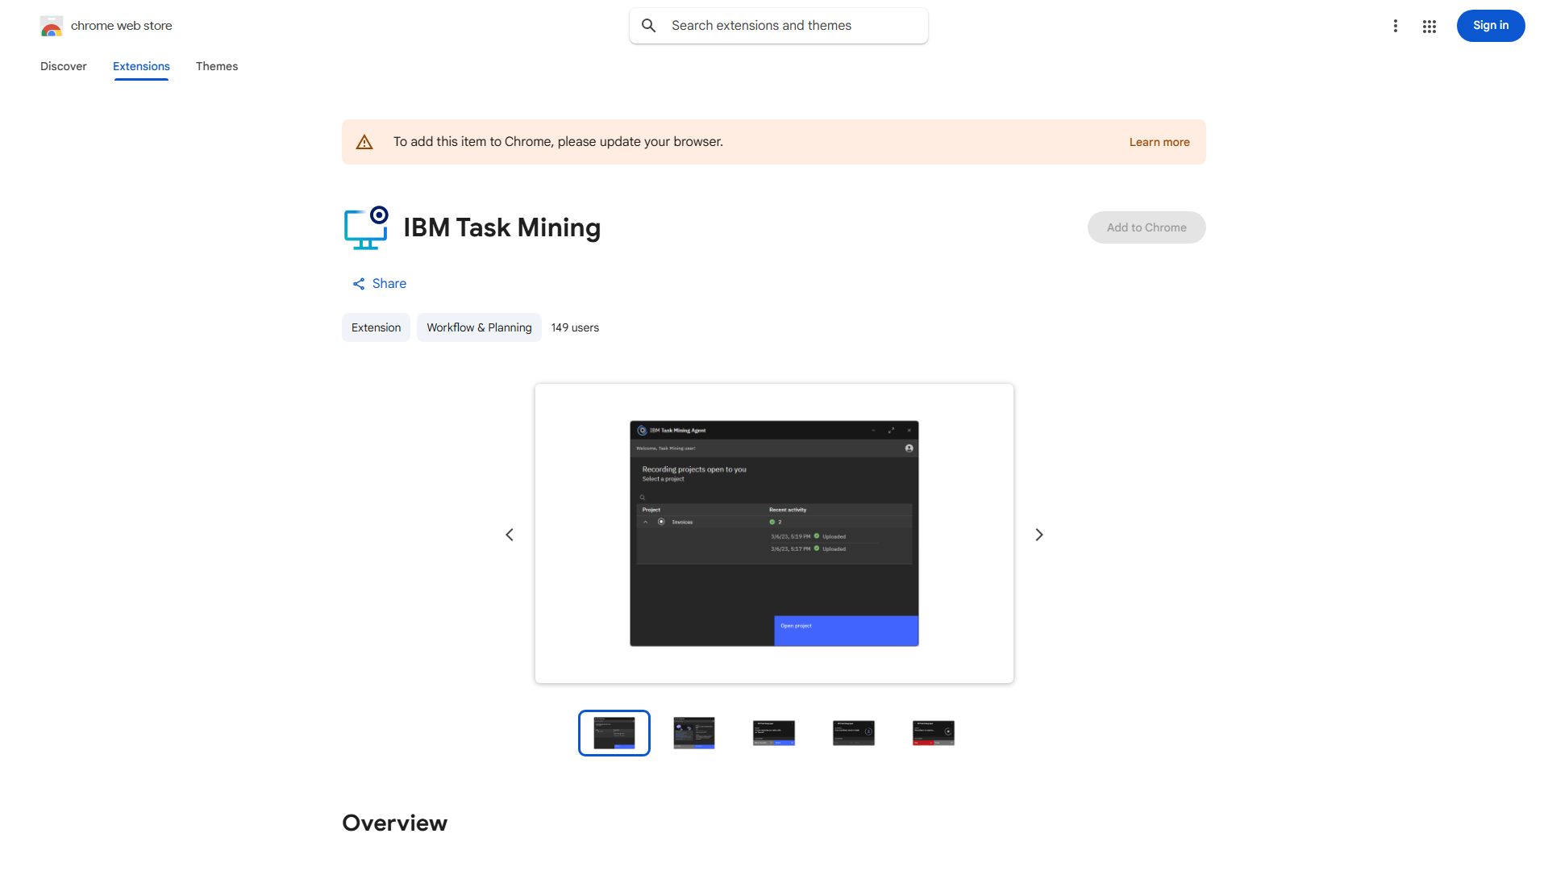The width and height of the screenshot is (1548, 871).
Task: Click the Extension category chip
Action: click(376, 327)
